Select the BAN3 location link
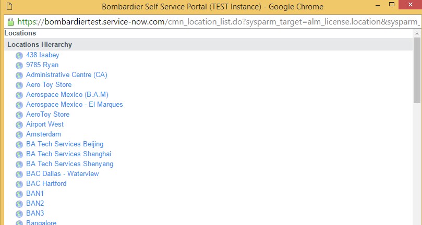The width and height of the screenshot is (422, 225). click(x=35, y=213)
